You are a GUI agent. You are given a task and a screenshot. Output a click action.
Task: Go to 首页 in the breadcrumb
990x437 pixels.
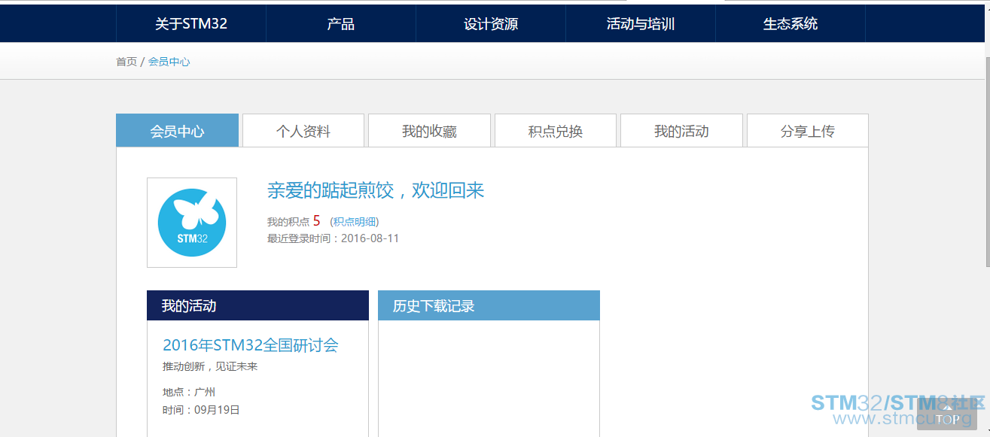click(x=126, y=62)
